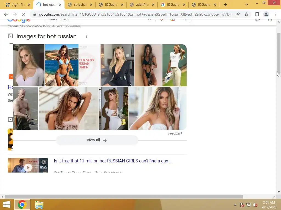The width and height of the screenshot is (281, 210).
Task: Open the woman in white dress back-view thumbnail
Action: 114,108
